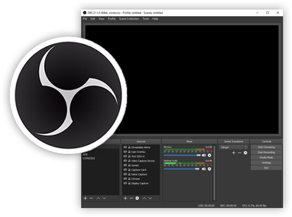This screenshot has height=217, width=292.
Task: Click inside the black preview canvas
Action: 182,79
